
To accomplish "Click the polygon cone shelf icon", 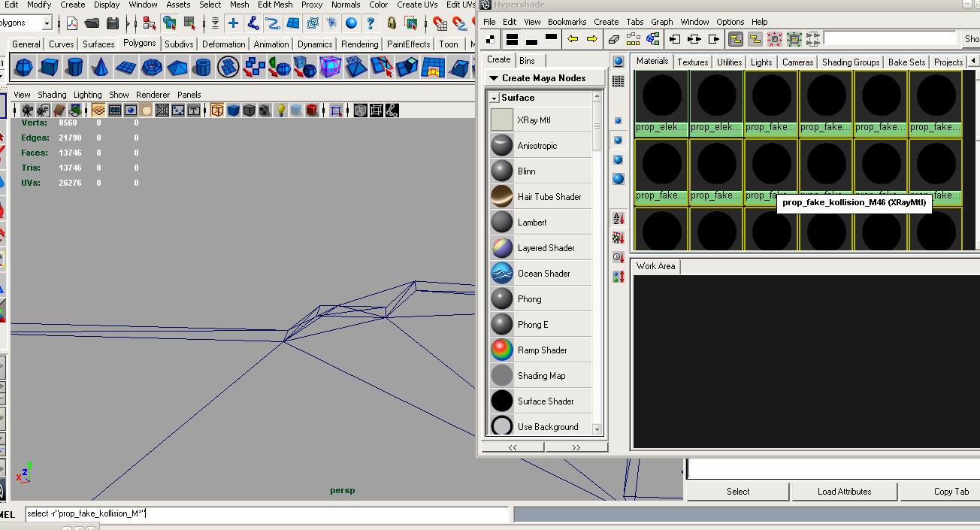I will click(100, 68).
